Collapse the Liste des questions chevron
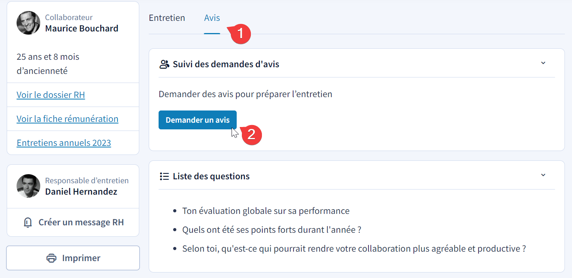Image resolution: width=572 pixels, height=278 pixels. pyautogui.click(x=543, y=175)
